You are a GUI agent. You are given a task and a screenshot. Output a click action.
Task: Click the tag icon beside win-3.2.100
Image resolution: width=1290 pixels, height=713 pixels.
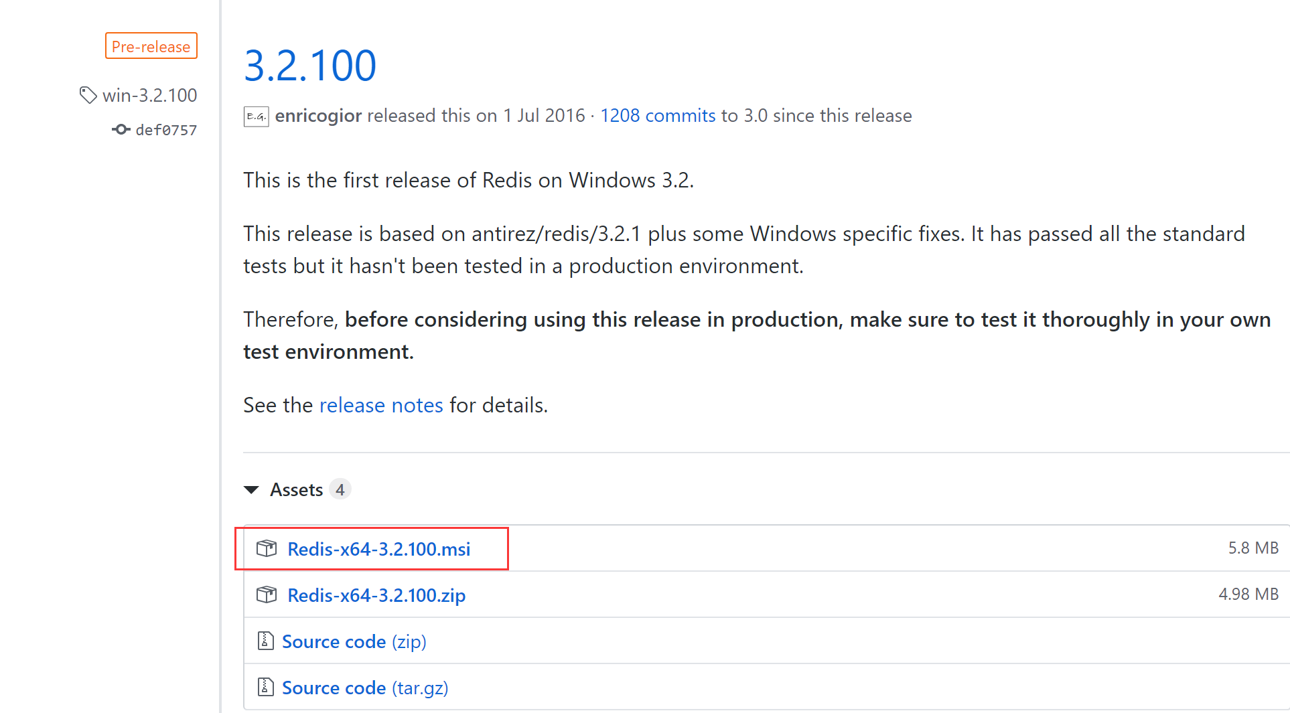(88, 95)
